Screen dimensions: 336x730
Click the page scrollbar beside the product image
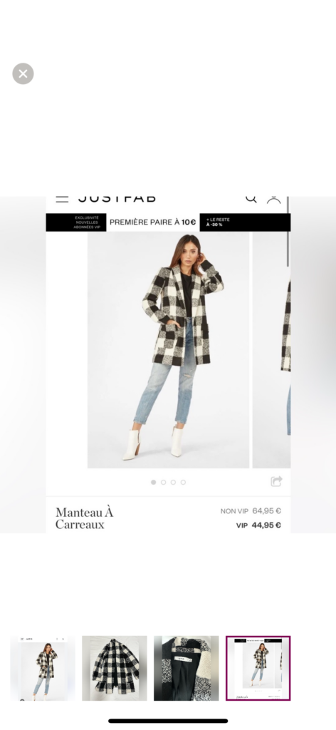coord(288,232)
